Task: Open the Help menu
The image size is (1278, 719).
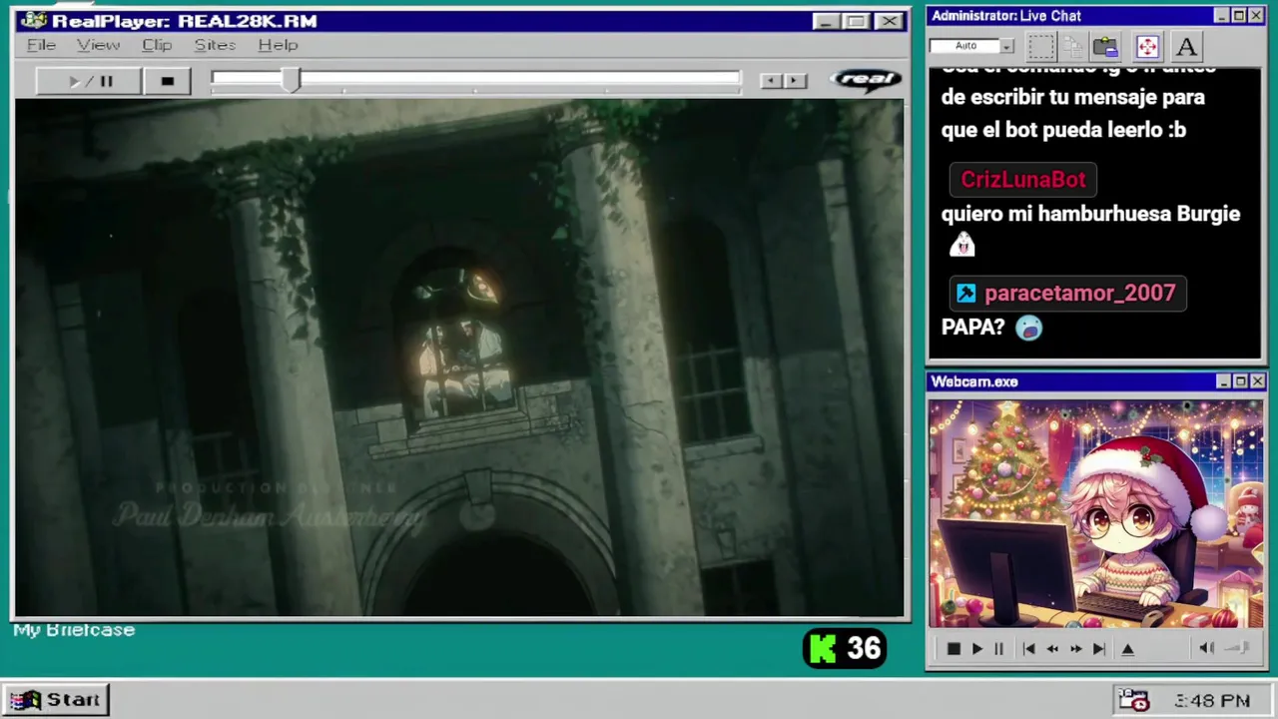Action: 278,45
